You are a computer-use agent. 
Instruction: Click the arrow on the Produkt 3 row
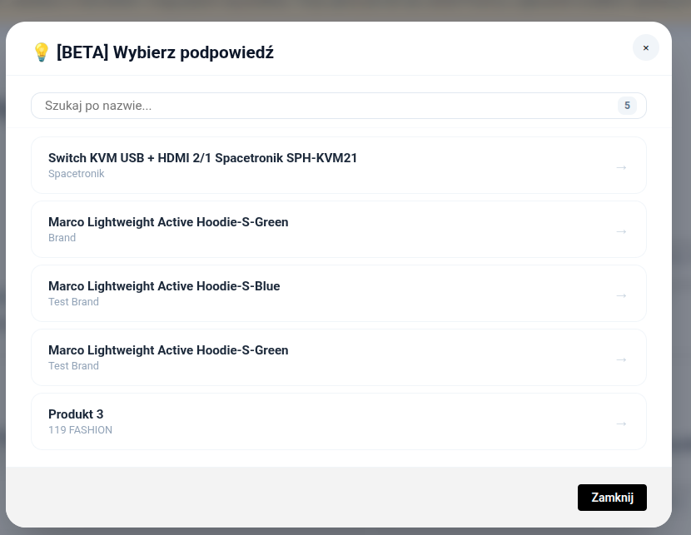[620, 424]
